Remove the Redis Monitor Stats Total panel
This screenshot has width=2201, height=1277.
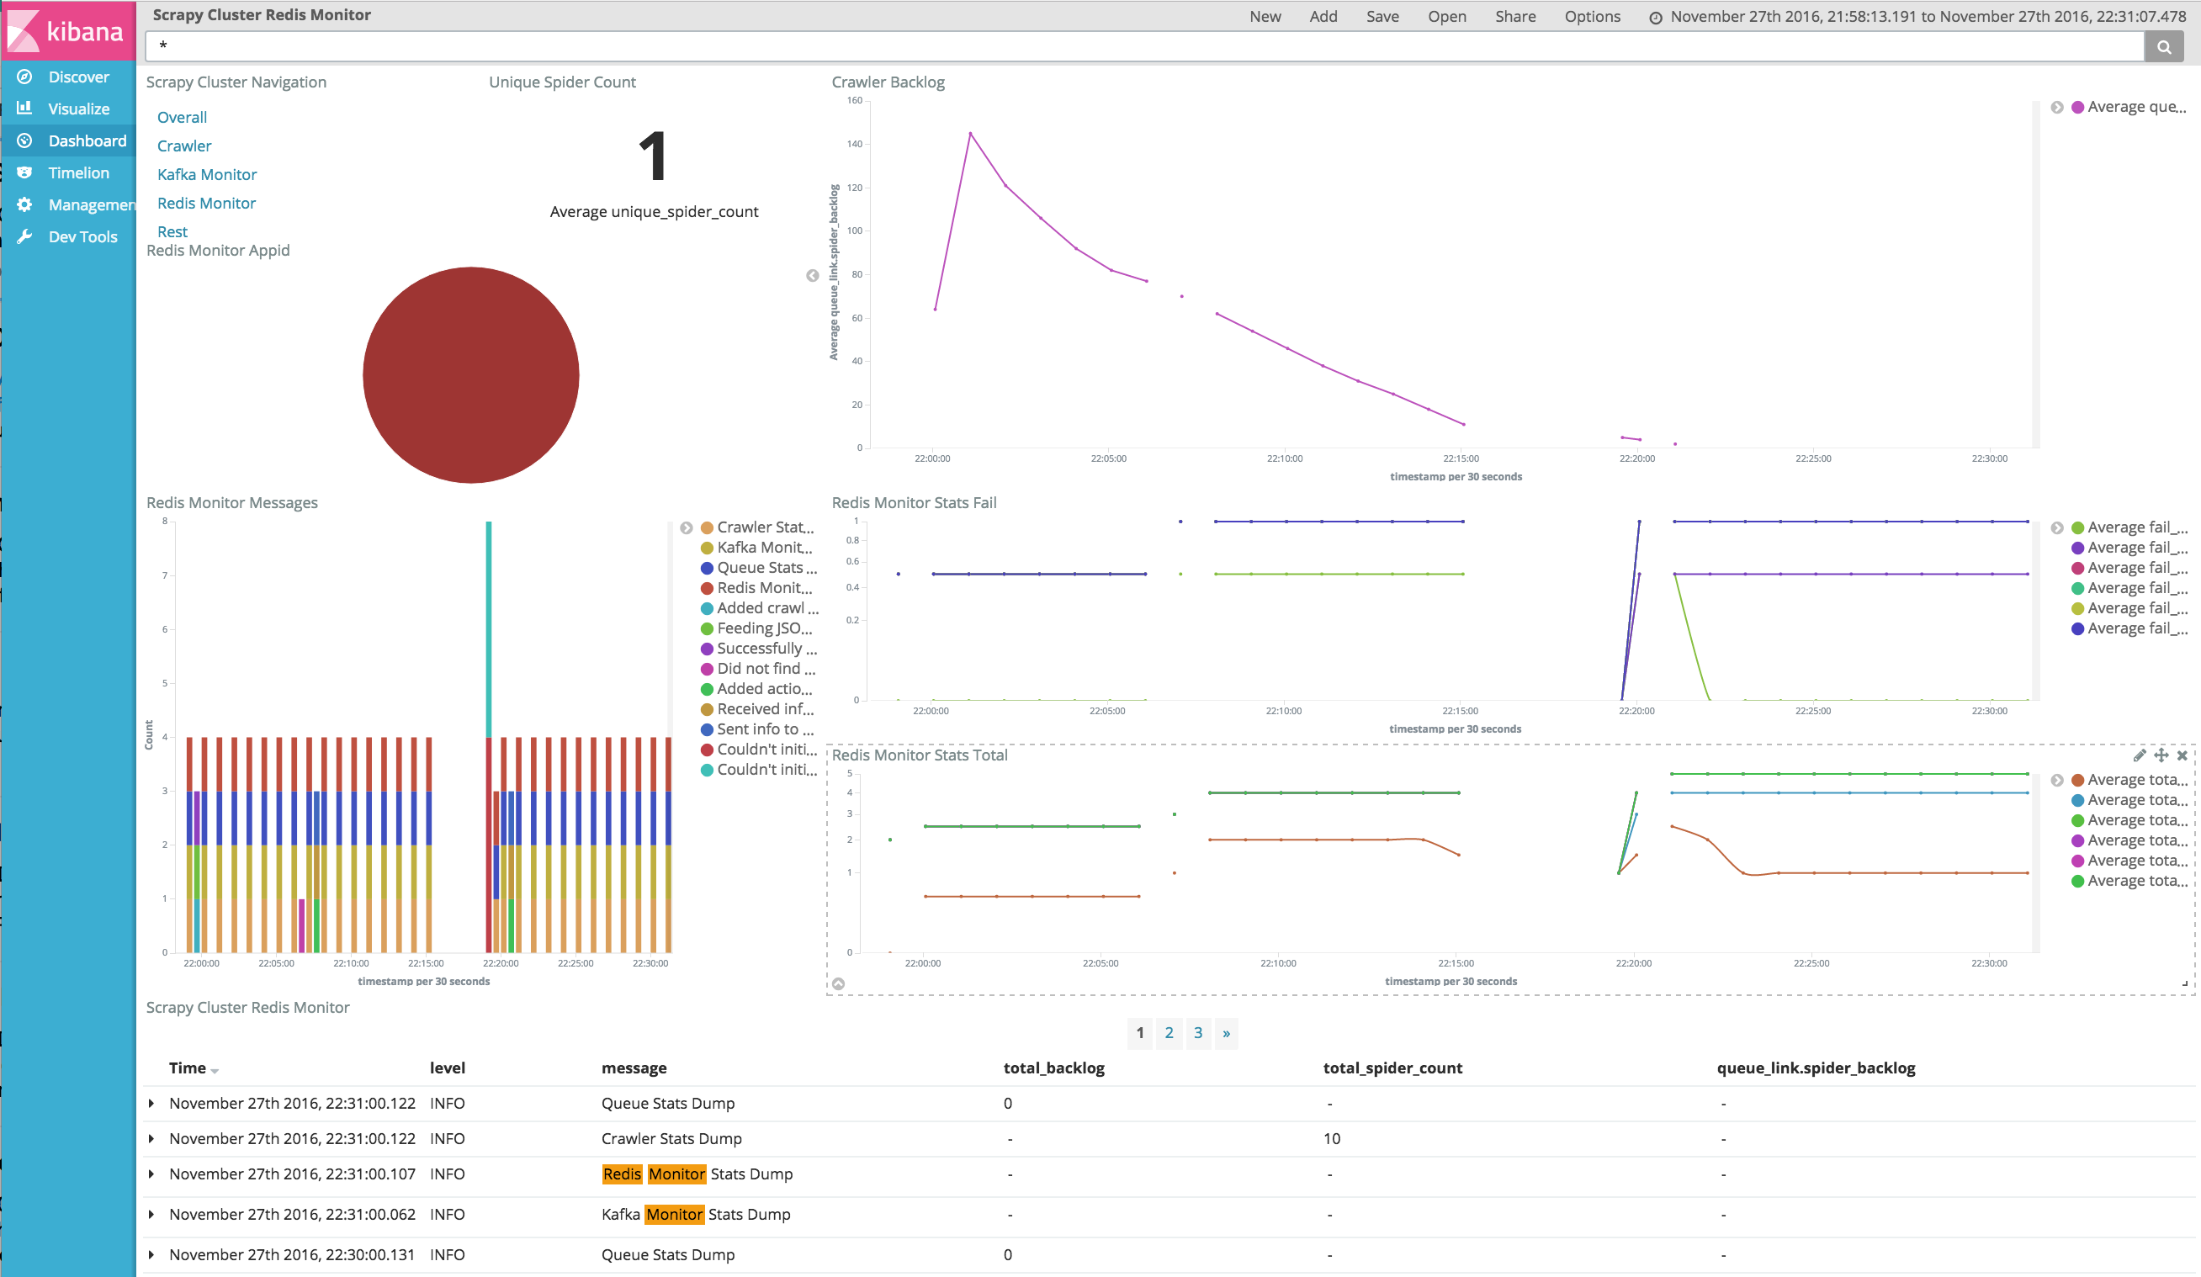tap(2182, 755)
